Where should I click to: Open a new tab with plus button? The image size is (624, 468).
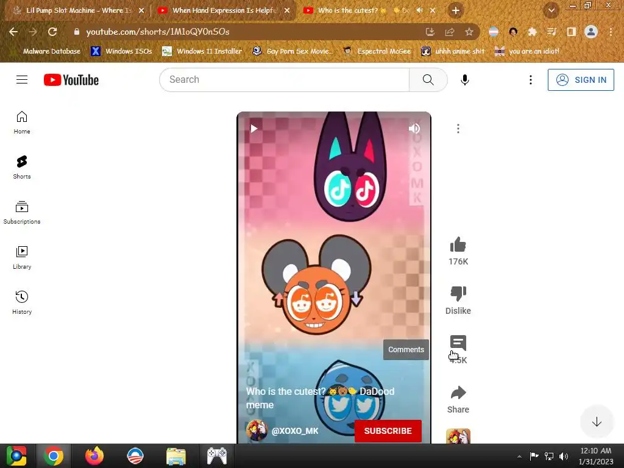456,10
